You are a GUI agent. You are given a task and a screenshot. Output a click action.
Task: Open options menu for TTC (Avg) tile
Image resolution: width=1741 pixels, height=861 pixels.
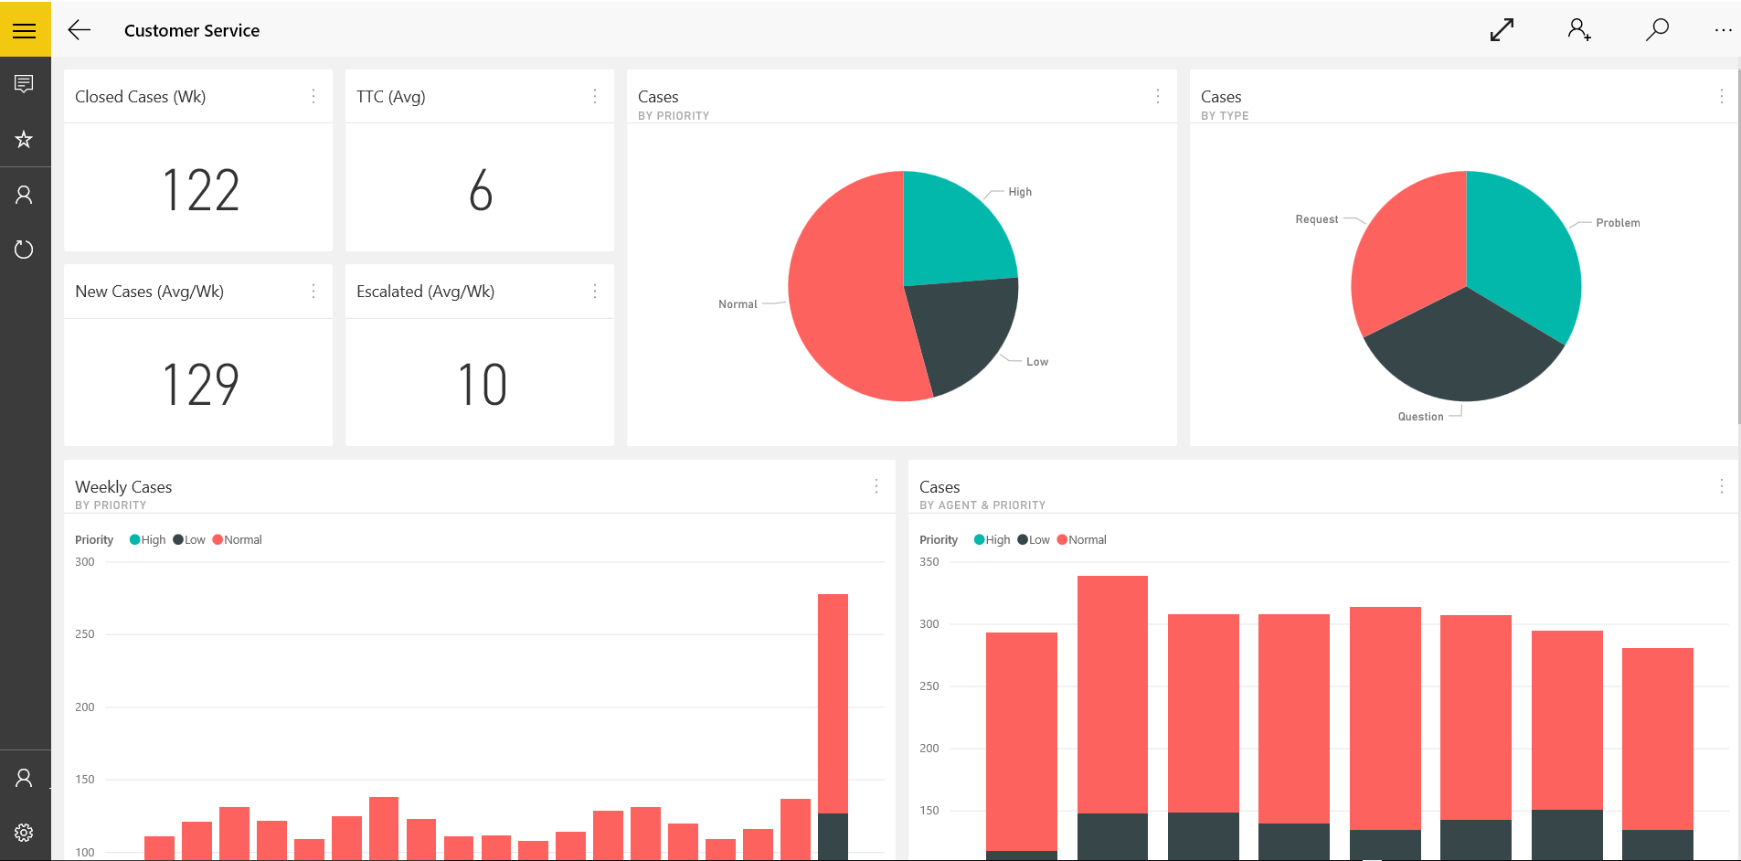(x=595, y=96)
